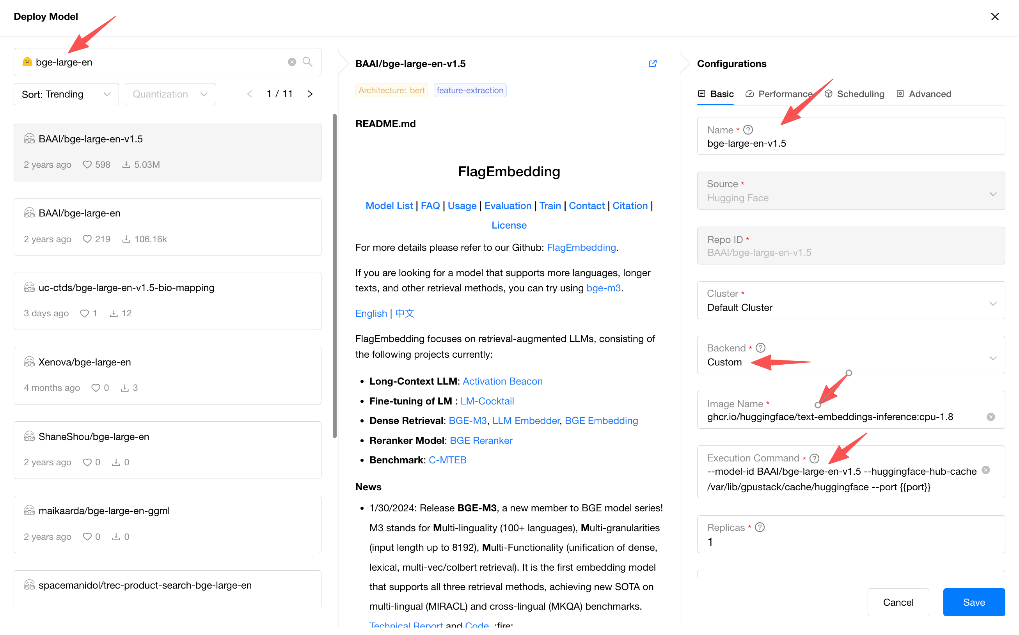Click the Name field help icon
This screenshot has width=1019, height=635.
tap(748, 130)
